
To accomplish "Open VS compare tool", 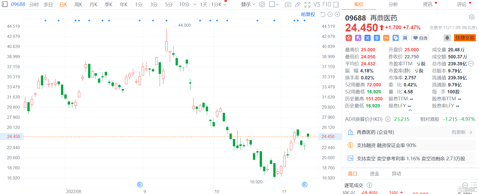I will (x=317, y=4).
